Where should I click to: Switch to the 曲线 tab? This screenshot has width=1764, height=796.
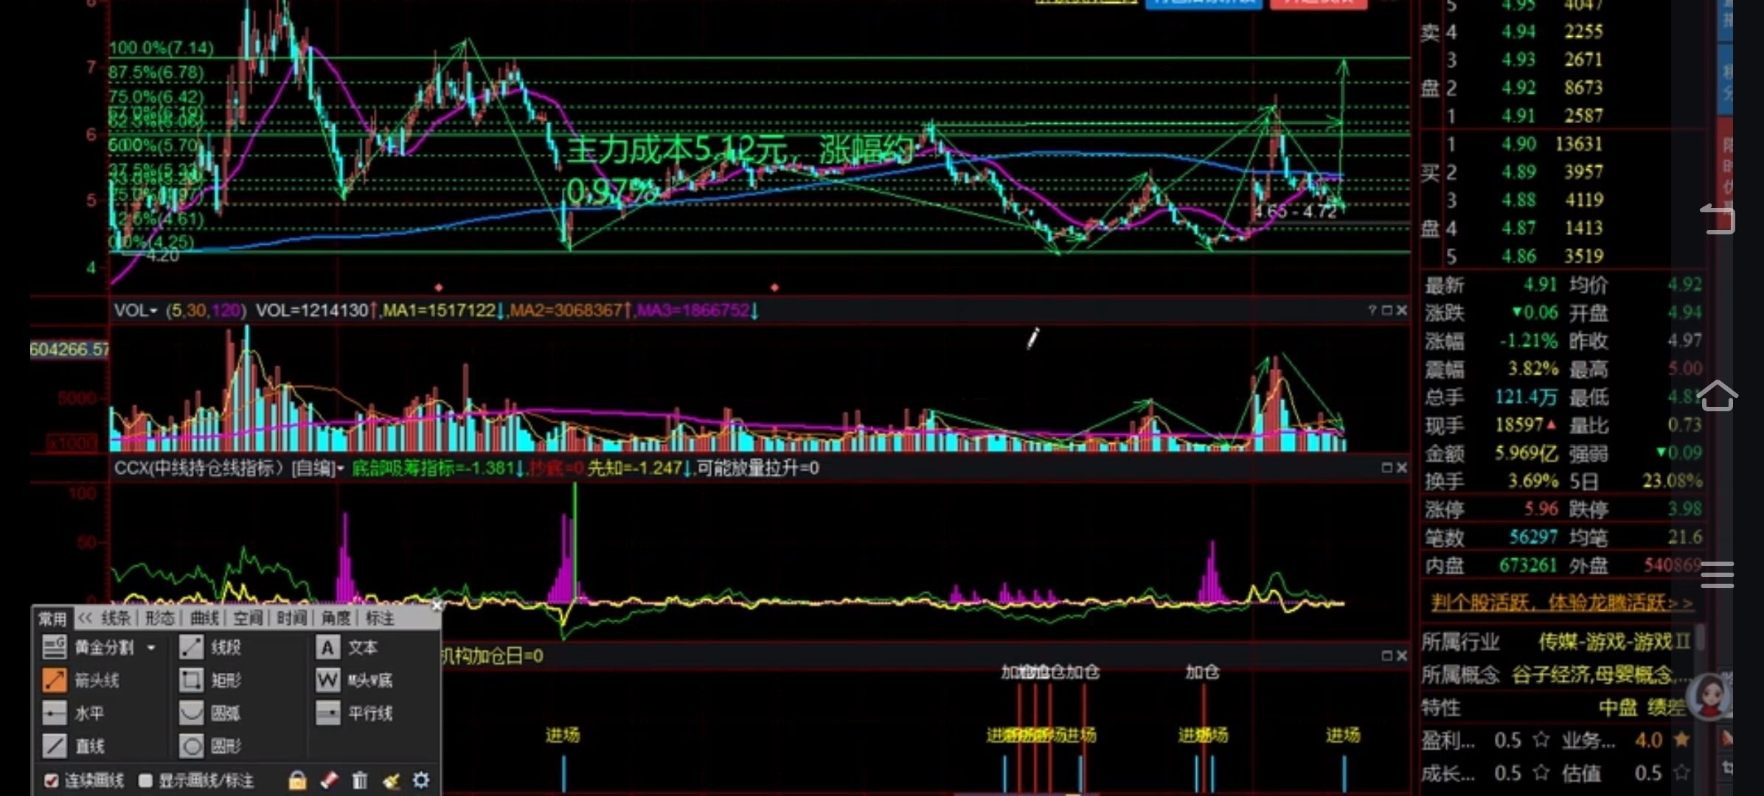point(204,618)
